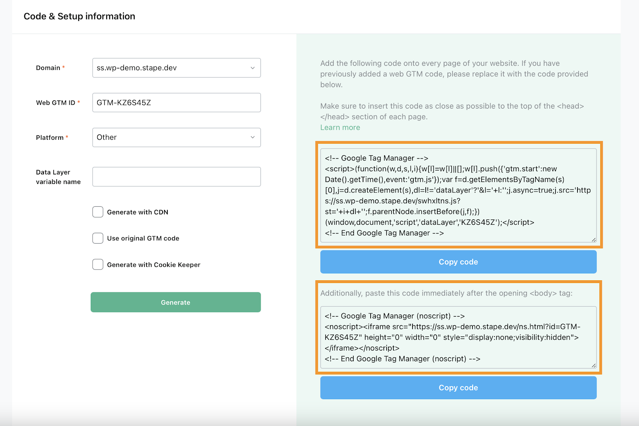The width and height of the screenshot is (639, 426).
Task: Select the noscript iframe code box
Action: [x=458, y=337]
